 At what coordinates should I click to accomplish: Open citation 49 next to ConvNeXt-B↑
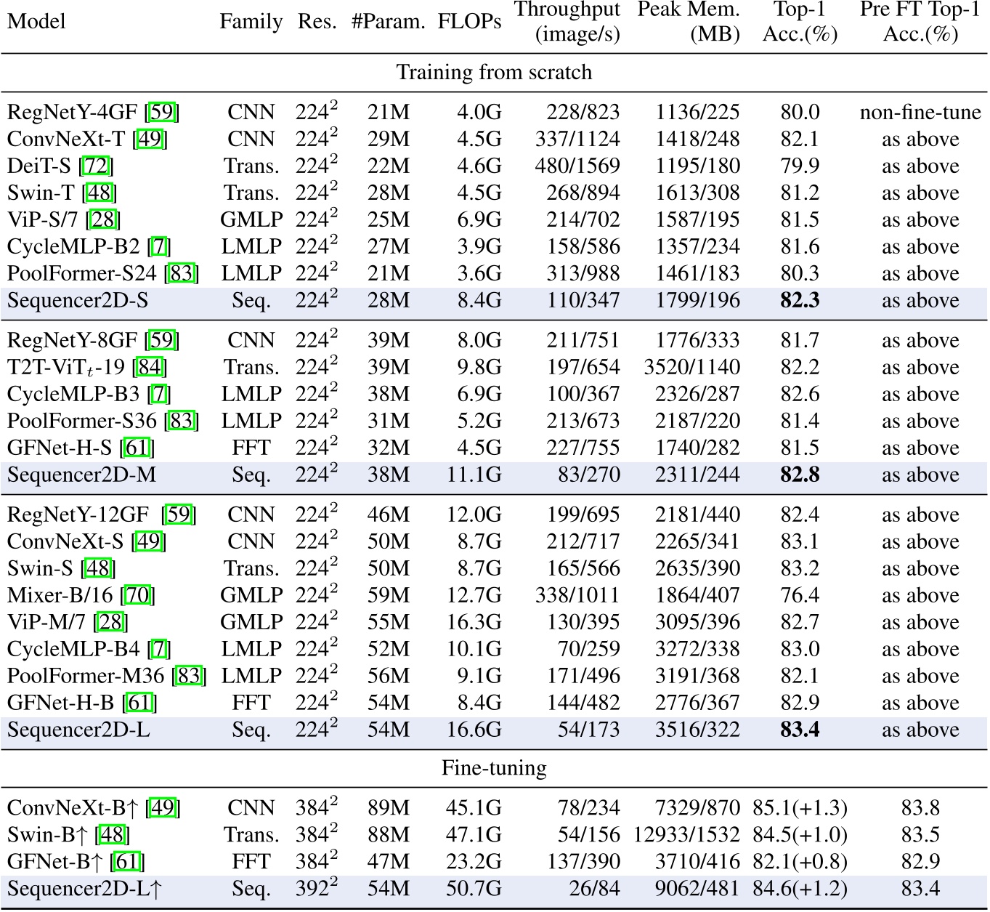coord(163,808)
